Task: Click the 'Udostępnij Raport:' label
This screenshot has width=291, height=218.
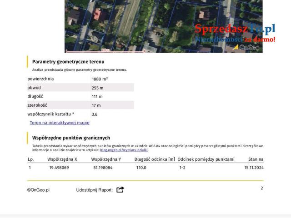Action: [94, 190]
